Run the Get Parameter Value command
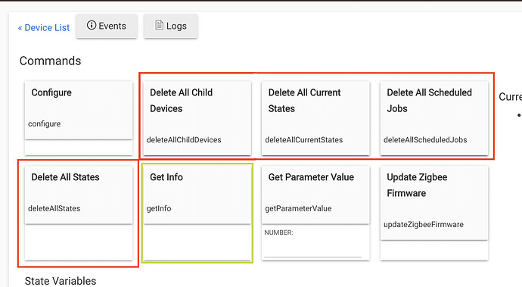 point(315,195)
